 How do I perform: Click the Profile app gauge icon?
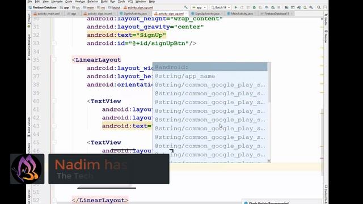pos(267,7)
